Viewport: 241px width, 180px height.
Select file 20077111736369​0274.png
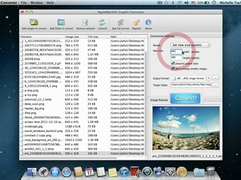coord(82,45)
